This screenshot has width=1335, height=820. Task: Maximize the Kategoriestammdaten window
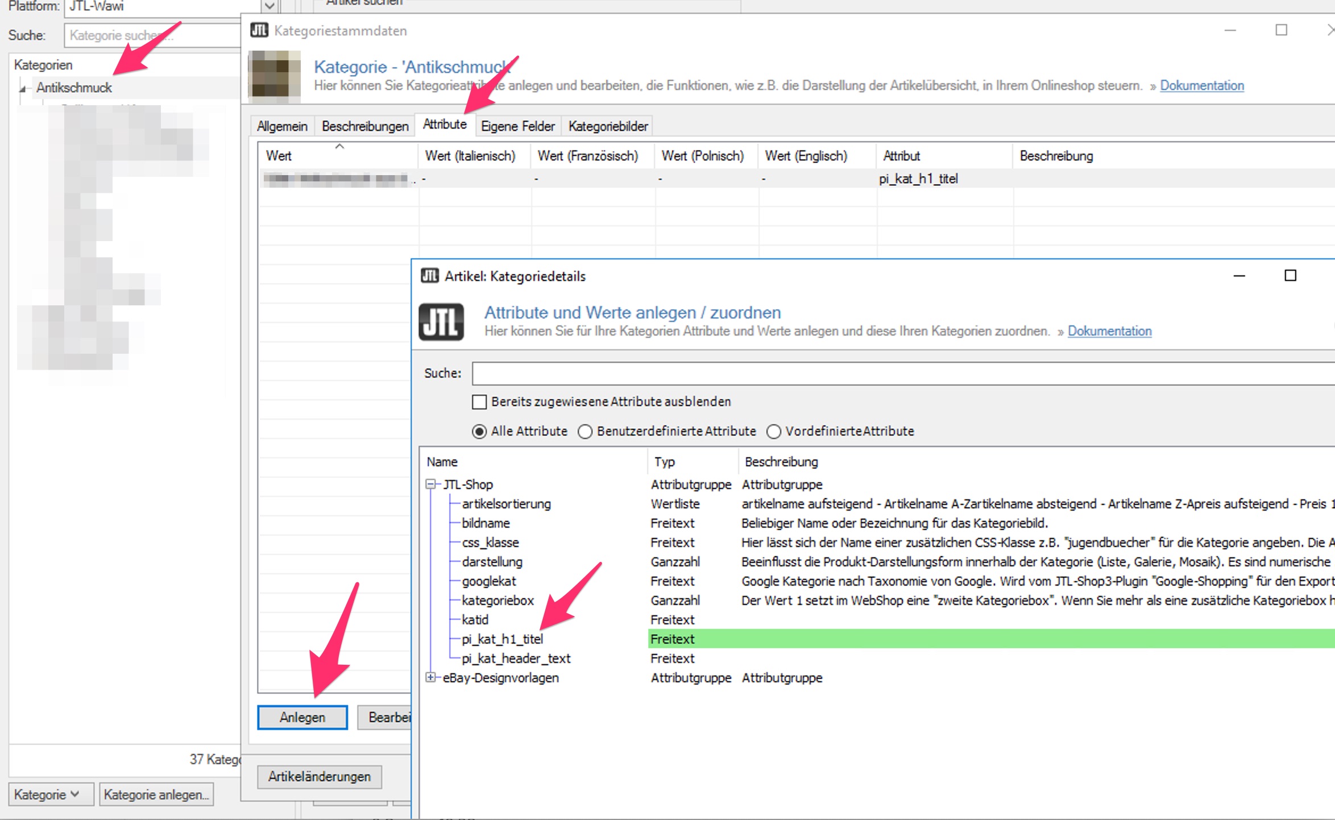(x=1281, y=30)
